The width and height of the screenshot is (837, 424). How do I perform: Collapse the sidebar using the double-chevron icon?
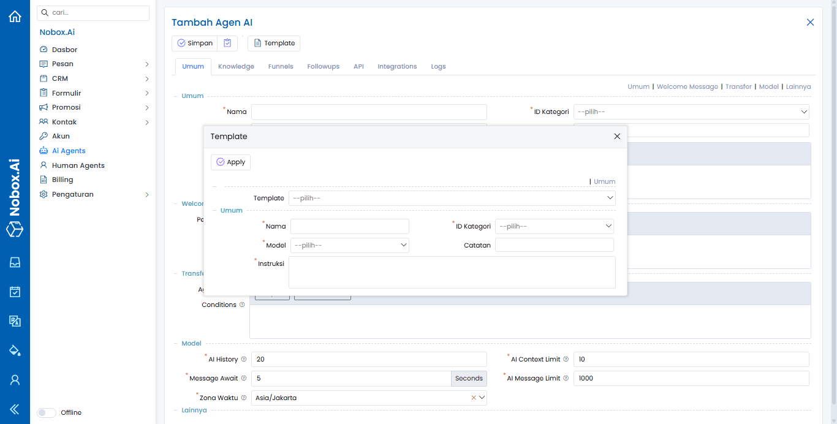(x=15, y=409)
